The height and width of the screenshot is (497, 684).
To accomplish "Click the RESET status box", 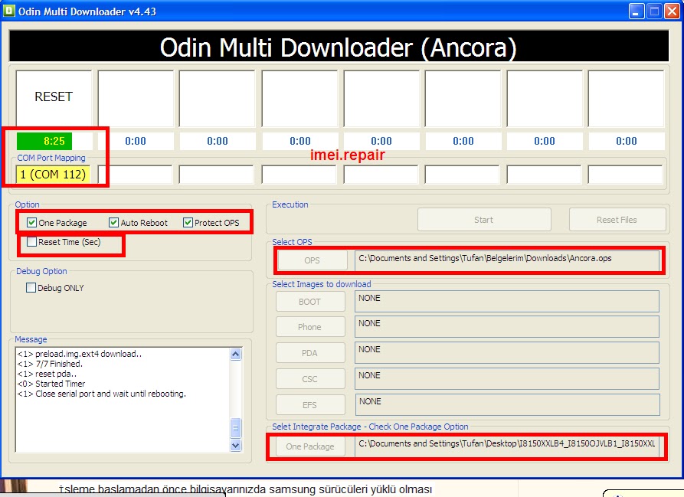I will pos(54,98).
